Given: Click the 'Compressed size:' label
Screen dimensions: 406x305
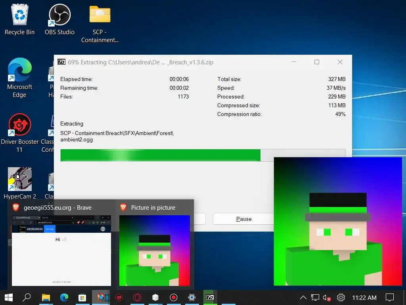Looking at the screenshot, I should [x=238, y=106].
